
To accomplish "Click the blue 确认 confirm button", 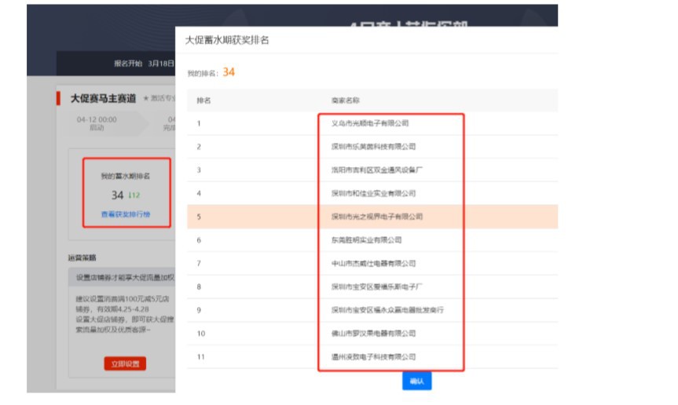I will [416, 381].
